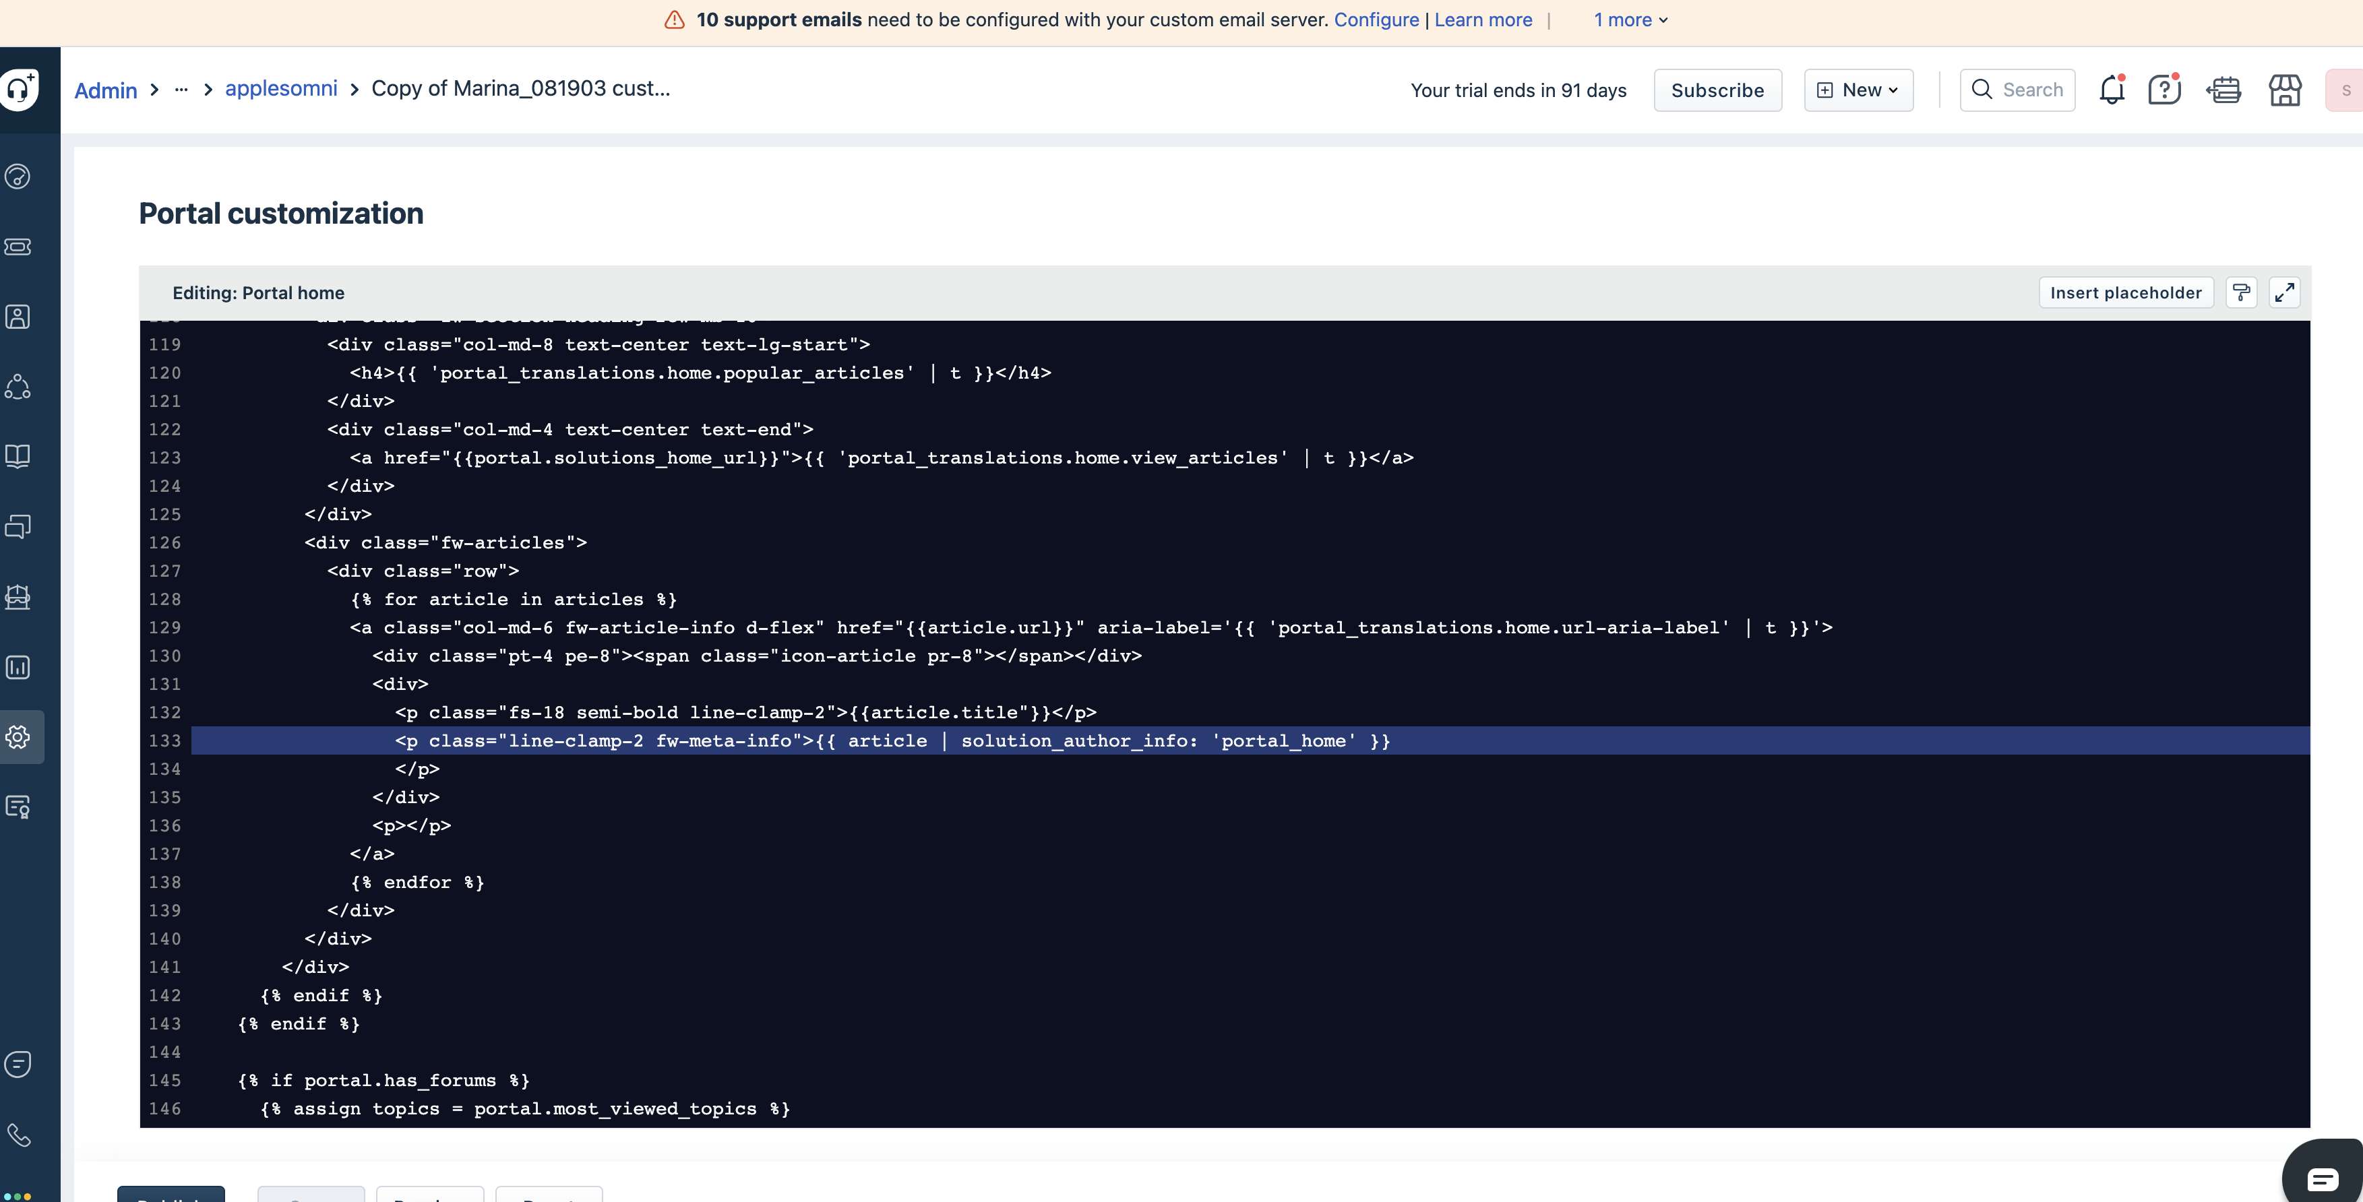The height and width of the screenshot is (1202, 2363).
Task: Click the icon-article span line 130
Action: pos(757,656)
